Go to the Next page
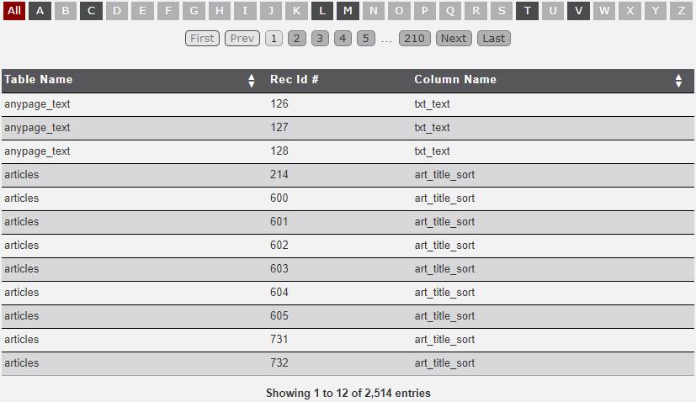 pos(454,38)
